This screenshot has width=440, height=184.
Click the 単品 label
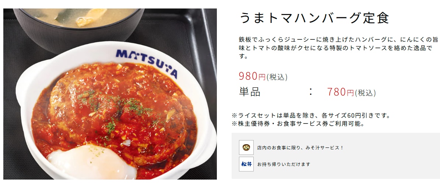(x=250, y=92)
